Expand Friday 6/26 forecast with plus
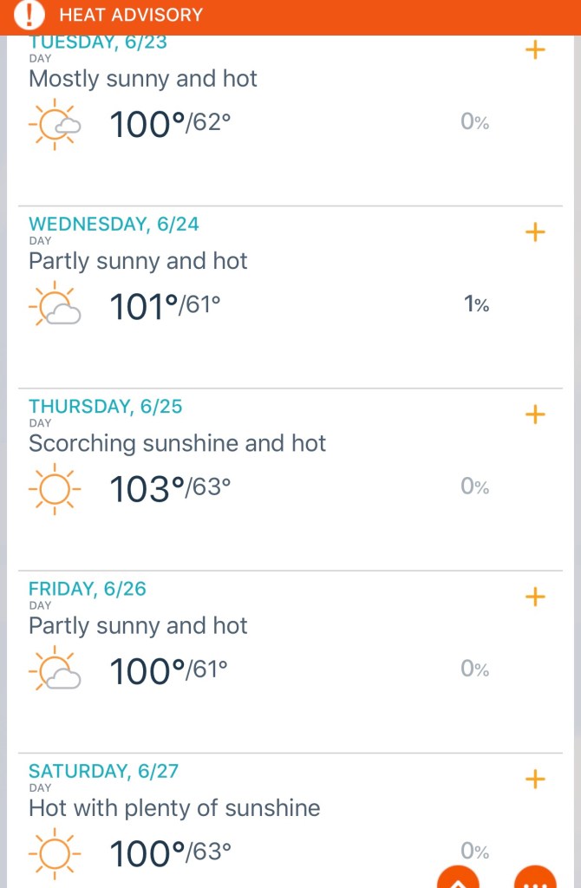This screenshot has width=581, height=888. click(x=536, y=597)
